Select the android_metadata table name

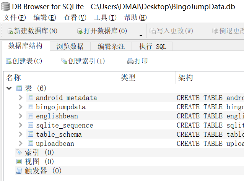point(67,98)
